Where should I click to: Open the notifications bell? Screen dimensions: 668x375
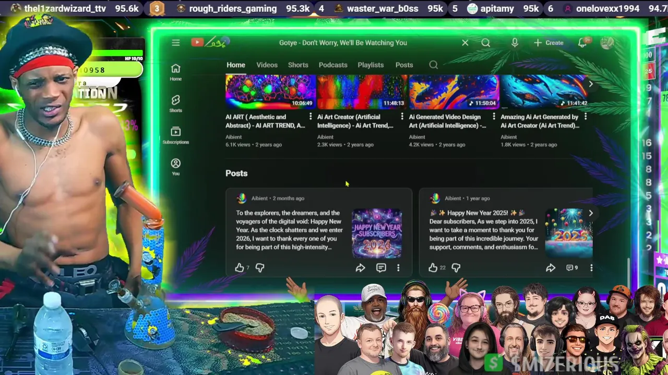[x=582, y=43]
